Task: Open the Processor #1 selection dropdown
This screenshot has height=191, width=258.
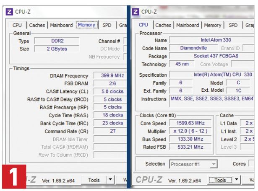Action: (193, 164)
